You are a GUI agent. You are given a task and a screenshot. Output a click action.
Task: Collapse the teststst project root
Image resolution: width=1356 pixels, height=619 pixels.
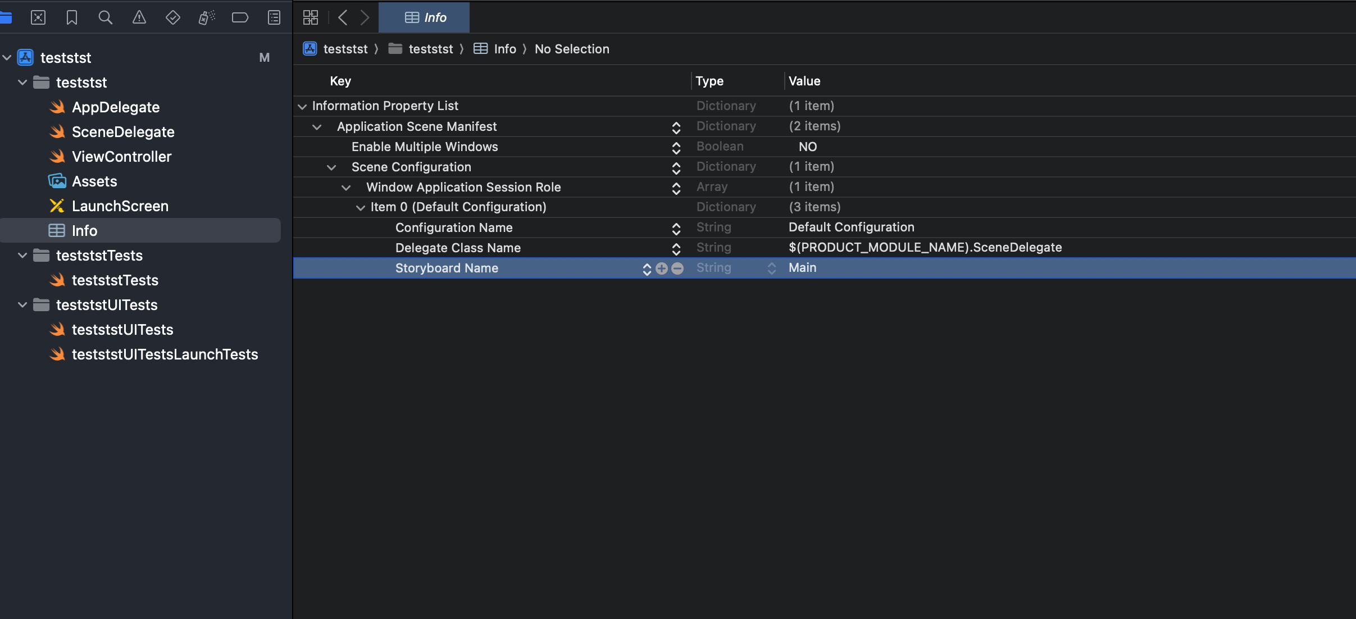coord(7,58)
